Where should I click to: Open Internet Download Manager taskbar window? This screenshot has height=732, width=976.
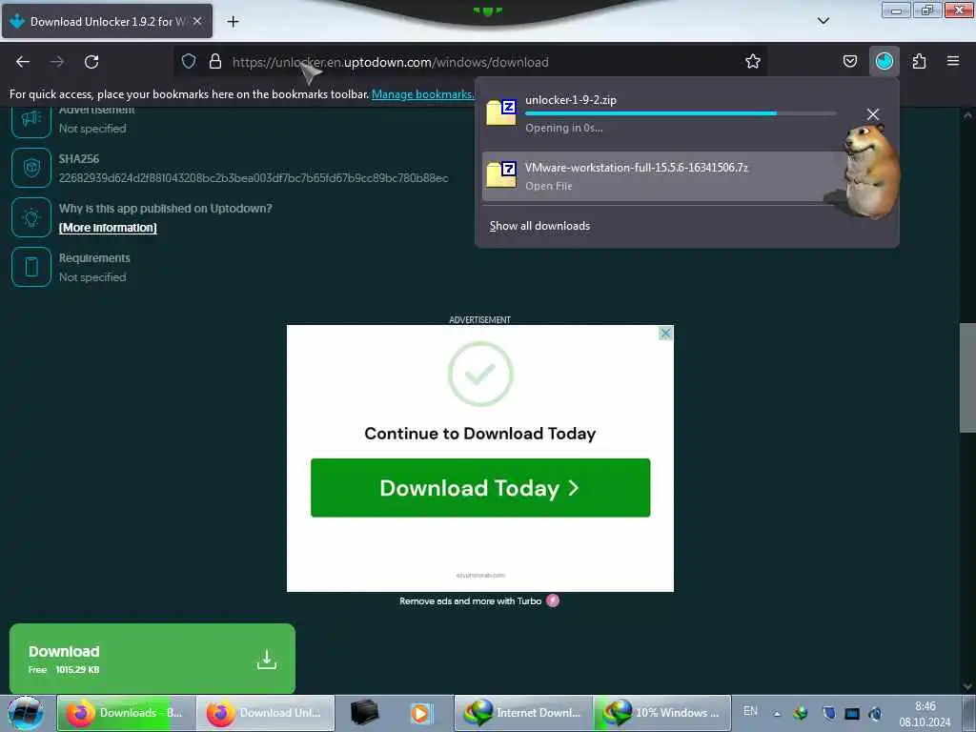(x=523, y=713)
